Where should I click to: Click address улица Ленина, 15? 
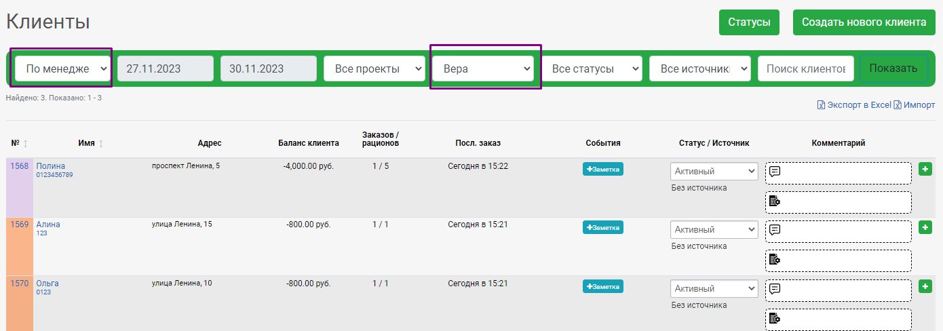tap(182, 225)
